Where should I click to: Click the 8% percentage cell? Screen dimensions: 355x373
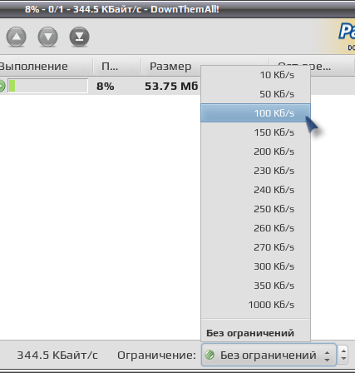pos(105,87)
